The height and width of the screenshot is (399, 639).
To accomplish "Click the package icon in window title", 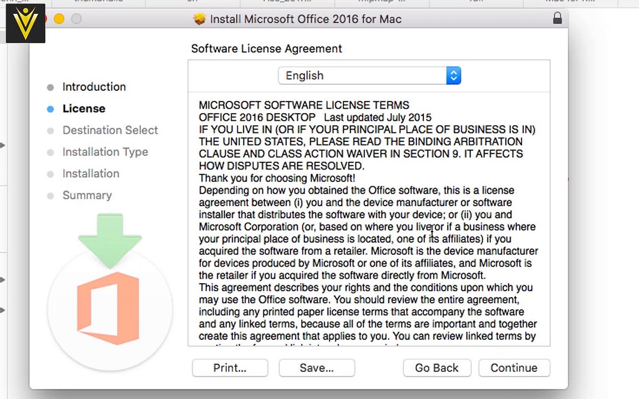I will tap(199, 19).
